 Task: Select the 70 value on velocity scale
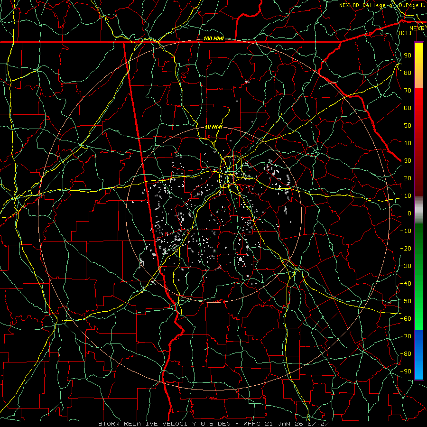tap(408, 91)
